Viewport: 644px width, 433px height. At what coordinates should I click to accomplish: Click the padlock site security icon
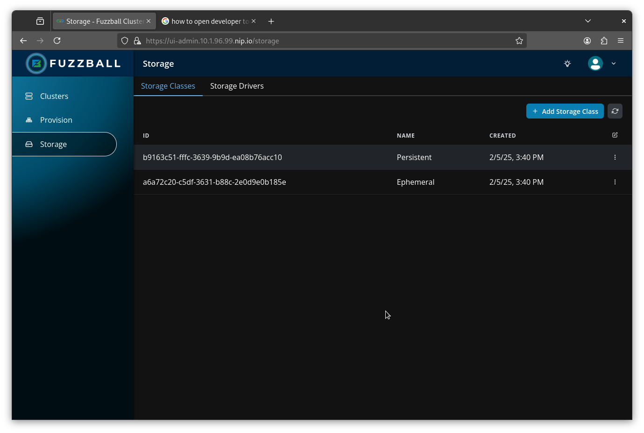[x=137, y=41]
